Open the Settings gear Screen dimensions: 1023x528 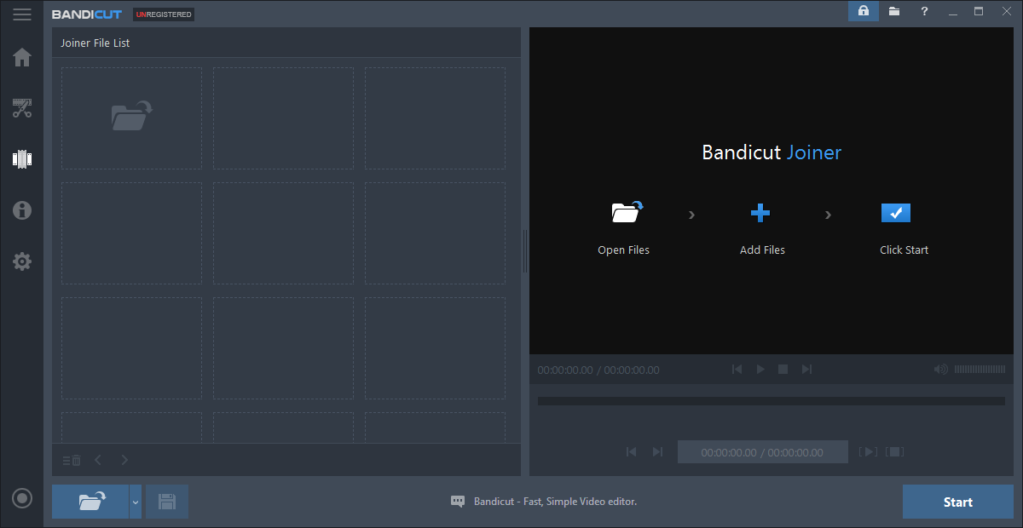pyautogui.click(x=22, y=261)
